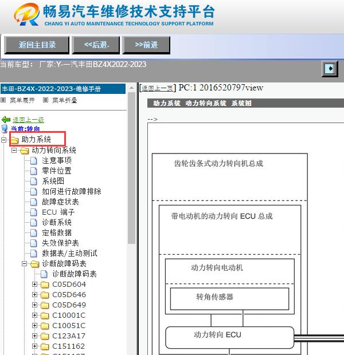344x355 pixels.
Task: Open 系统图 tree entry
Action: point(53,181)
